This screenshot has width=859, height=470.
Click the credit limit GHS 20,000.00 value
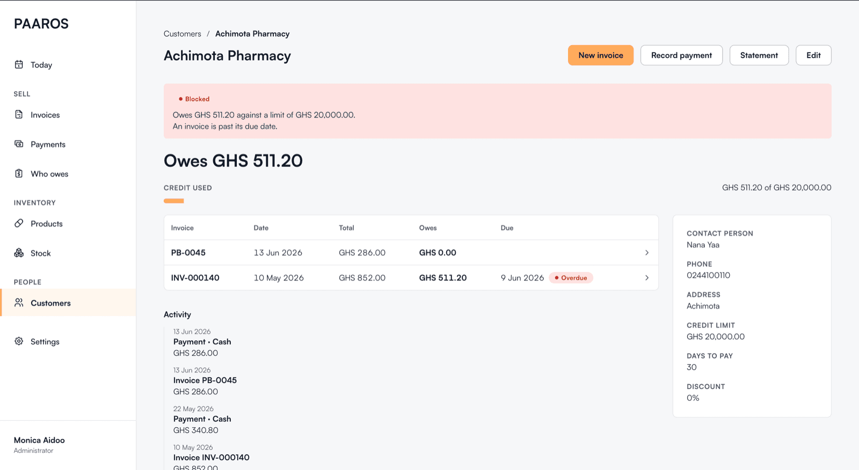pyautogui.click(x=716, y=336)
